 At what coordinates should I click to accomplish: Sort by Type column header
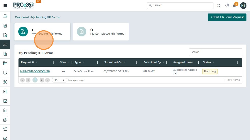click(x=78, y=62)
